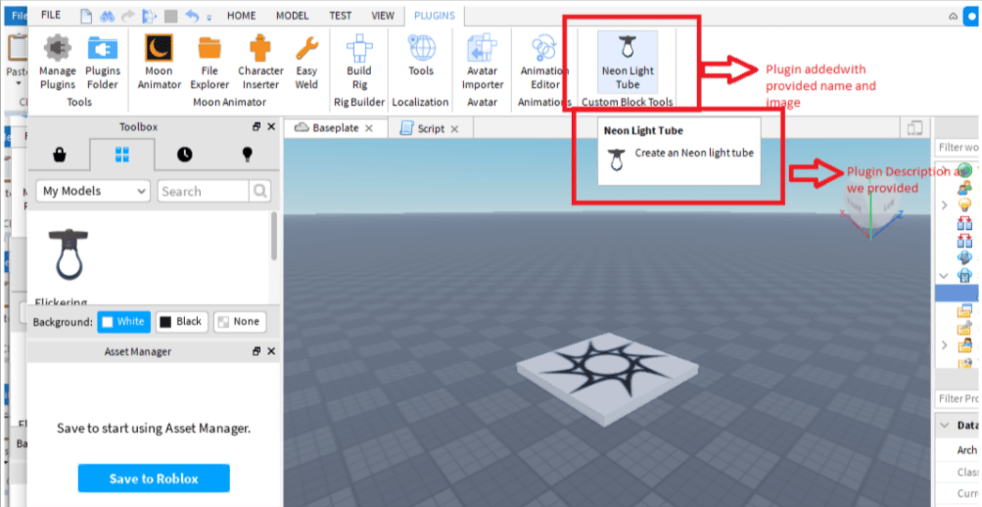Open Manage Plugins
982x507 pixels.
(x=58, y=63)
